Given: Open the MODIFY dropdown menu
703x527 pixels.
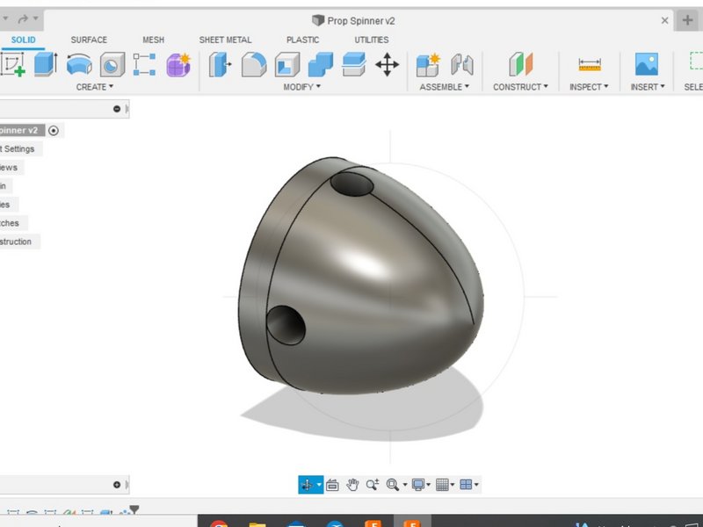Looking at the screenshot, I should 301,87.
